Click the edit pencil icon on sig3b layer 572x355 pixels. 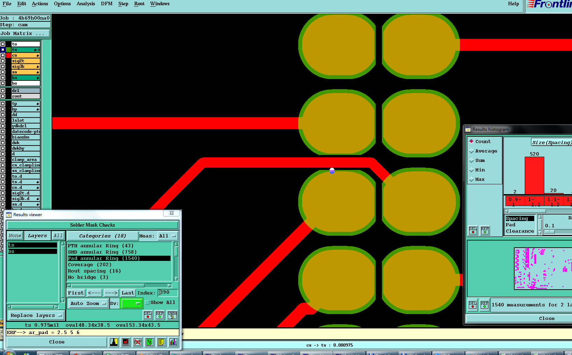38,66
